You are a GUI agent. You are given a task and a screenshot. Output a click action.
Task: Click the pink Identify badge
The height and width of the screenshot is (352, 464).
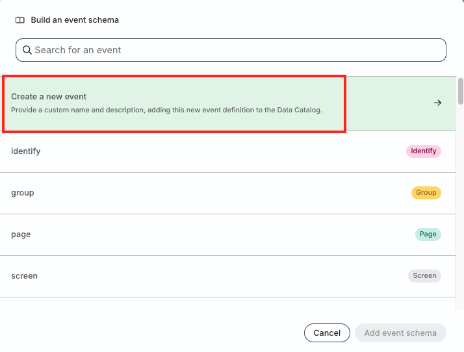[x=423, y=151]
